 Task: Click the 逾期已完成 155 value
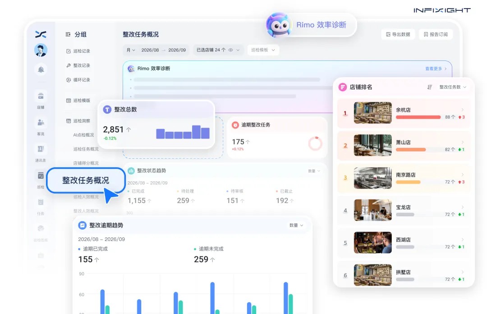tap(85, 259)
